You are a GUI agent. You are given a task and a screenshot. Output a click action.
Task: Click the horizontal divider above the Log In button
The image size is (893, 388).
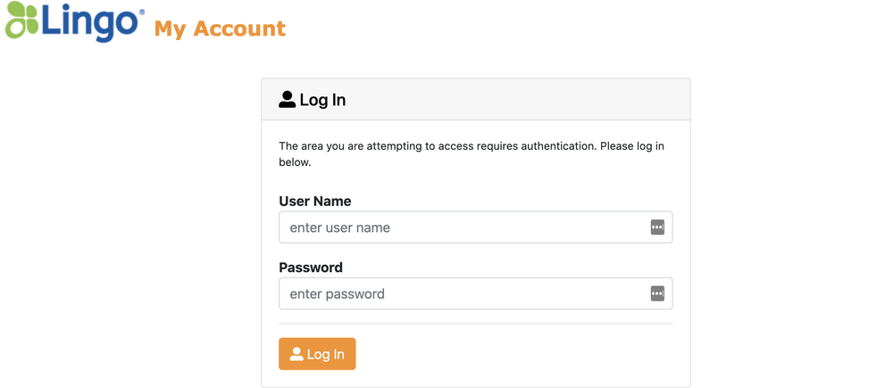(x=476, y=324)
